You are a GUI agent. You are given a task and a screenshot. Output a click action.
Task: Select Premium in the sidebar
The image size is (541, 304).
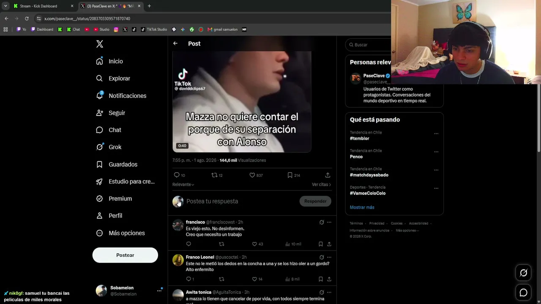(x=114, y=198)
